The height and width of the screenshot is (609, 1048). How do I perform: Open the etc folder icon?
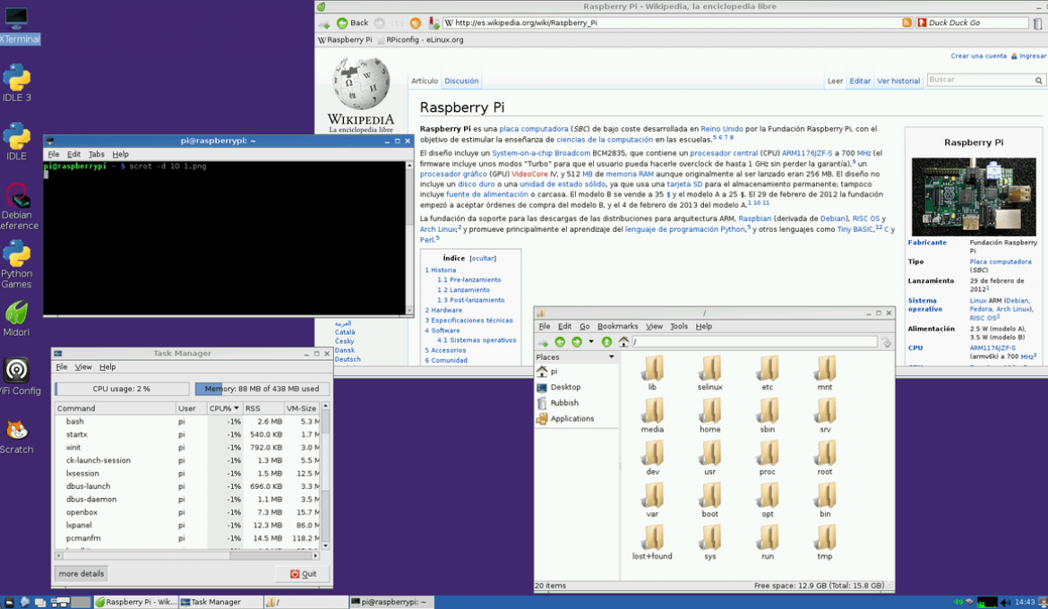tap(768, 373)
